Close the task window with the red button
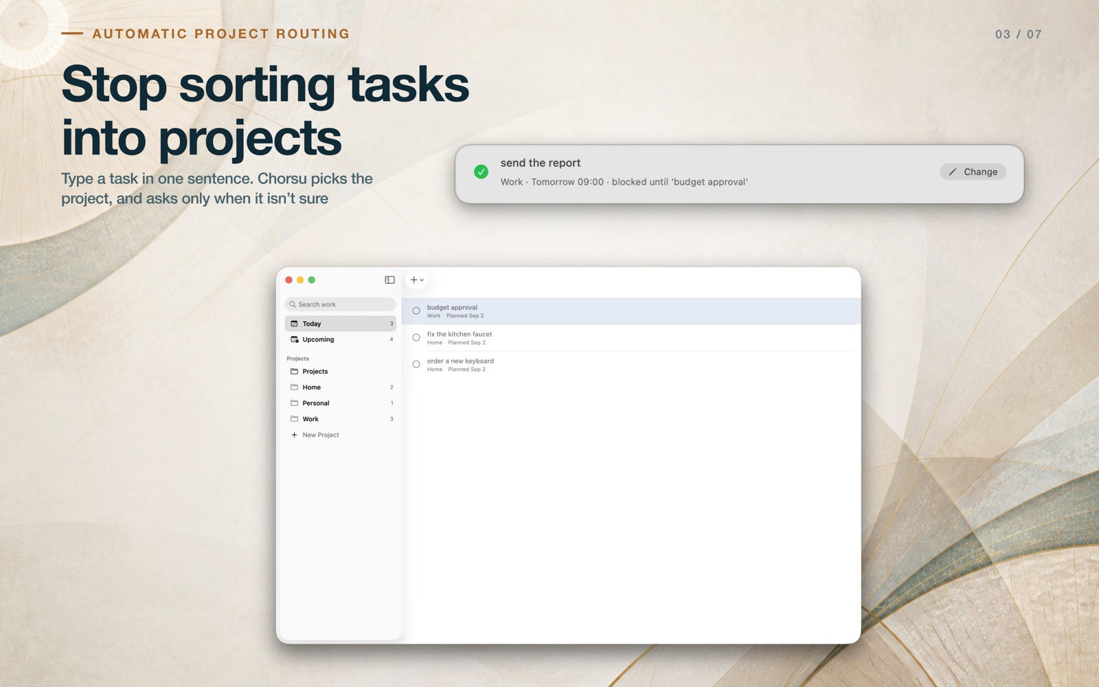This screenshot has height=687, width=1099. (x=289, y=280)
